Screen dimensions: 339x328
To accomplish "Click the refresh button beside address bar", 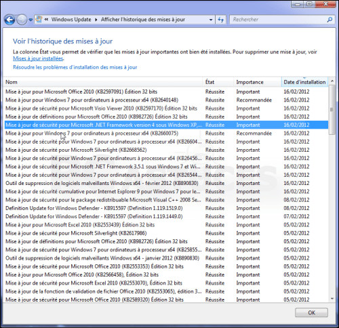I will tap(220, 20).
